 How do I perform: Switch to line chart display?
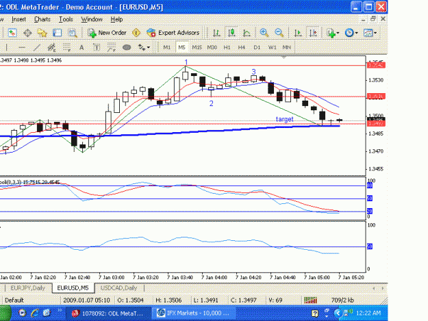(247, 33)
